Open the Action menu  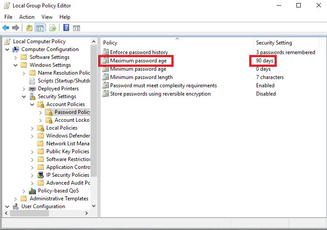click(x=27, y=17)
